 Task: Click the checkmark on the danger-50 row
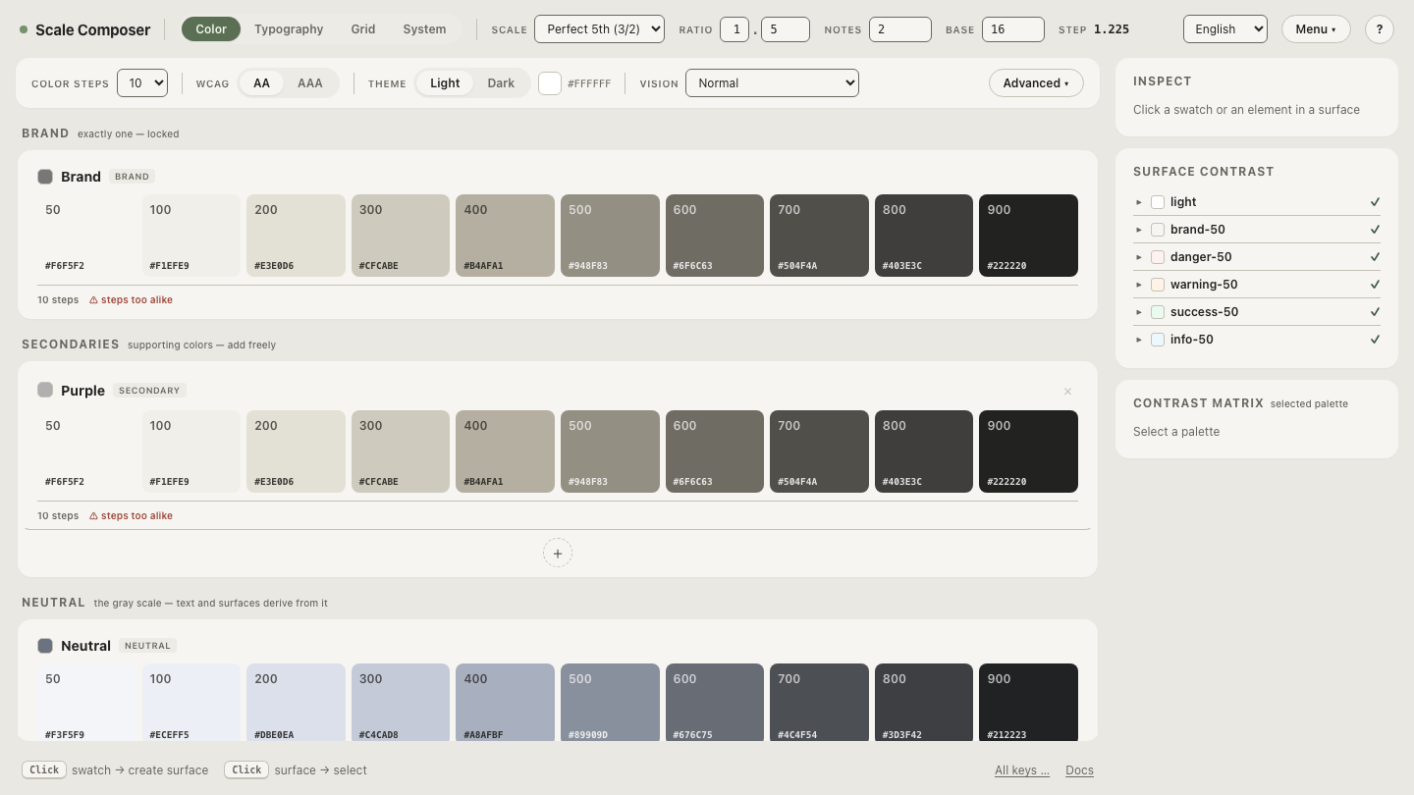pos(1375,257)
